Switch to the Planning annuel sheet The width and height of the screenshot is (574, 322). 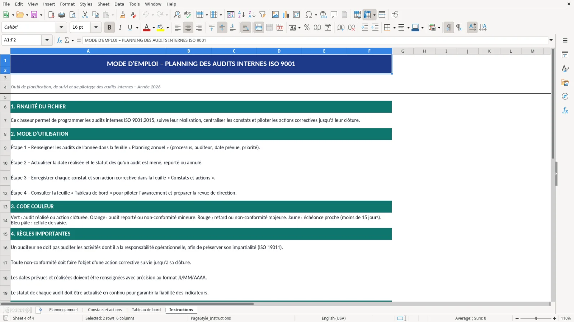(x=63, y=310)
